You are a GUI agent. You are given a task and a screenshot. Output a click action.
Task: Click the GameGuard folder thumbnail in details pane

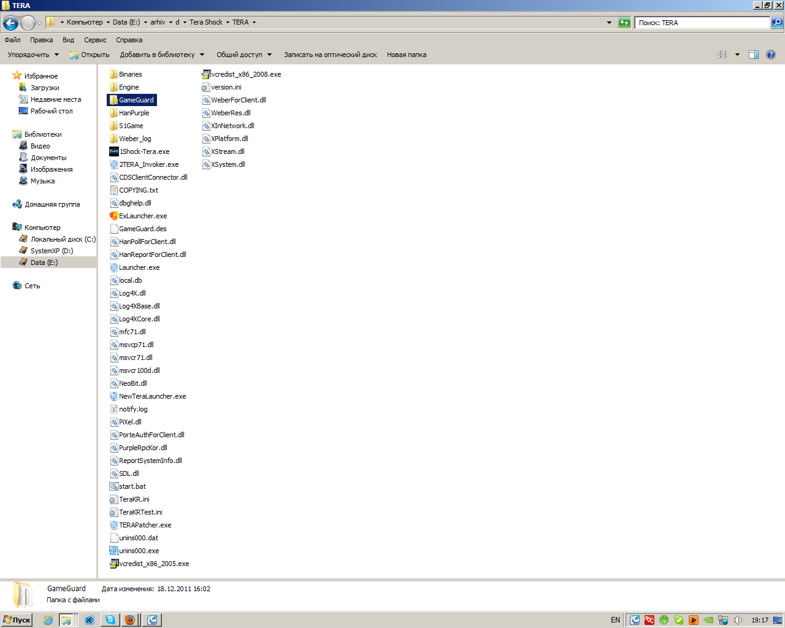coord(23,594)
